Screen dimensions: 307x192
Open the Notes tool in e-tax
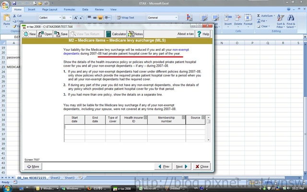point(135,34)
